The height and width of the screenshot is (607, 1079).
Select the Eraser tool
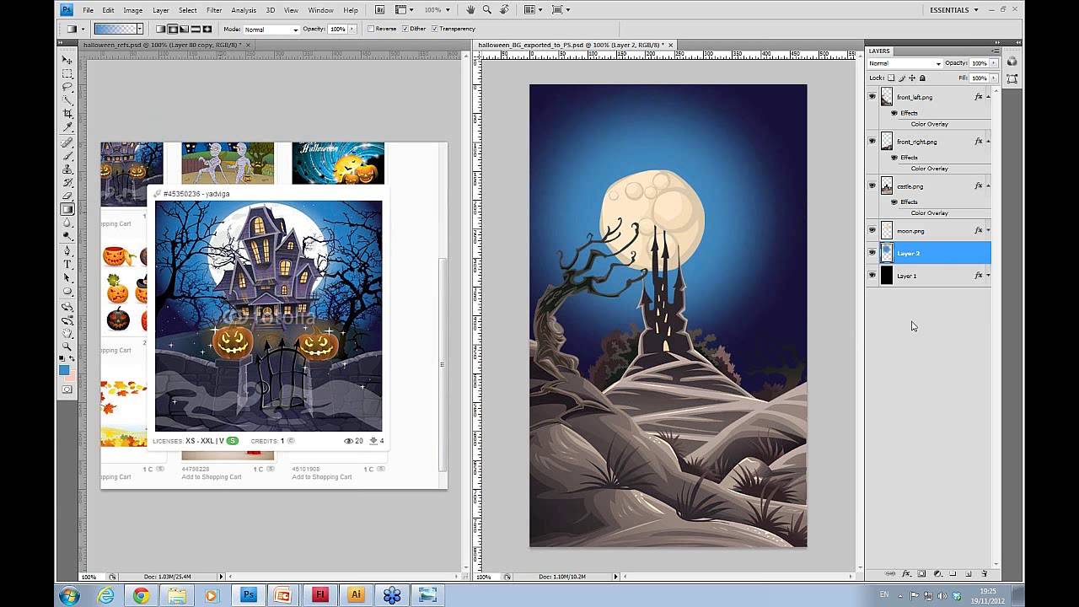pos(67,196)
